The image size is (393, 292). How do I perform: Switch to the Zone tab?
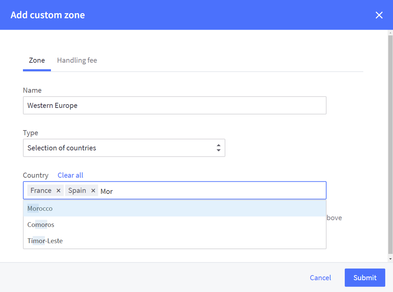(x=37, y=60)
